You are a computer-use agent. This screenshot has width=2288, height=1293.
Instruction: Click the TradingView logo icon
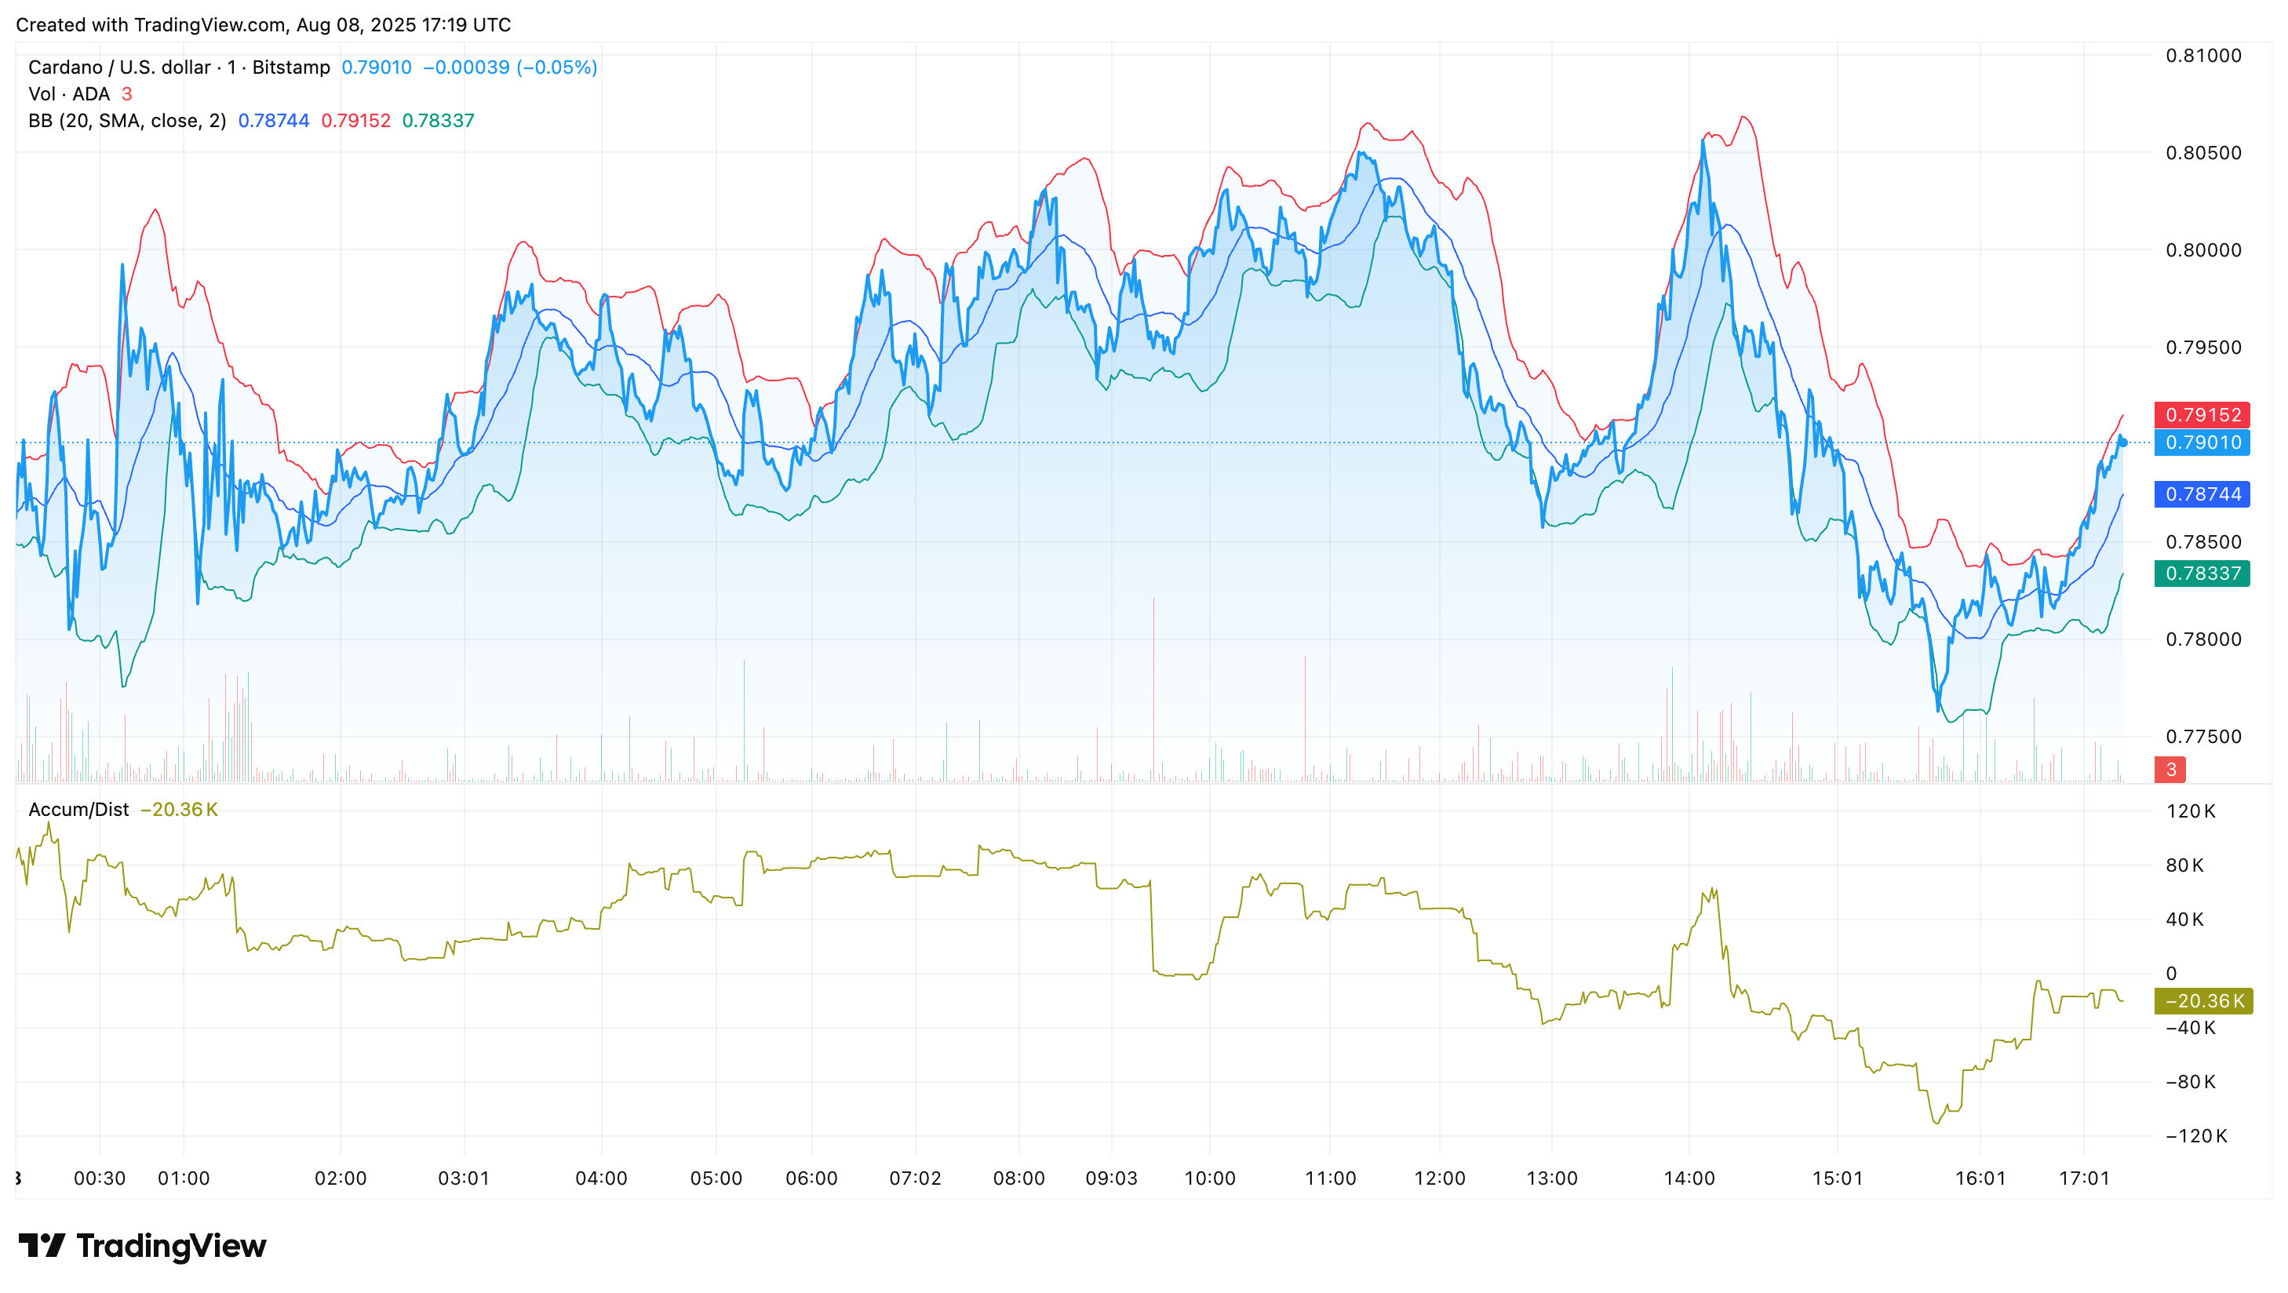42,1246
